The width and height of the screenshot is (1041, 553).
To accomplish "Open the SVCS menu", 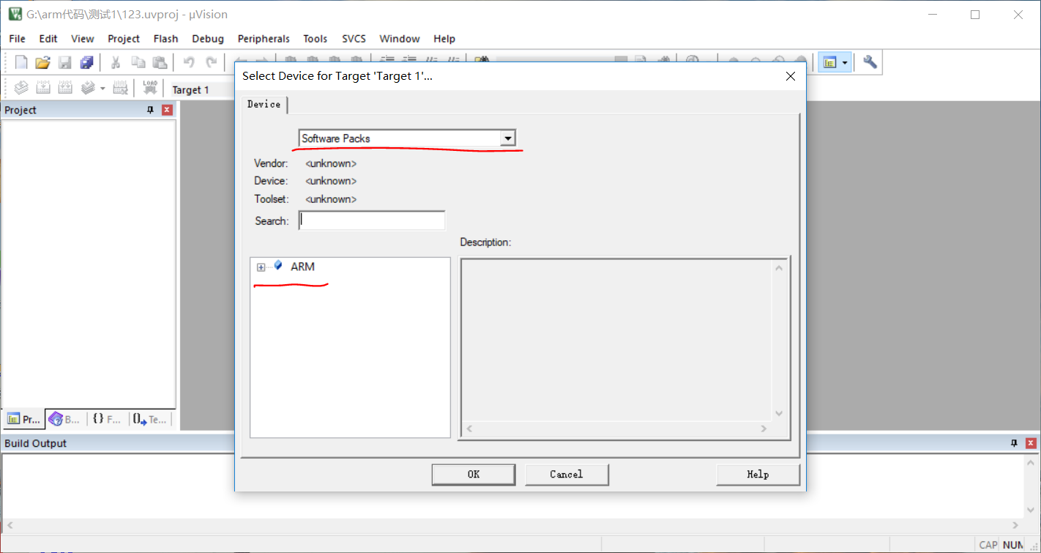I will coord(354,39).
